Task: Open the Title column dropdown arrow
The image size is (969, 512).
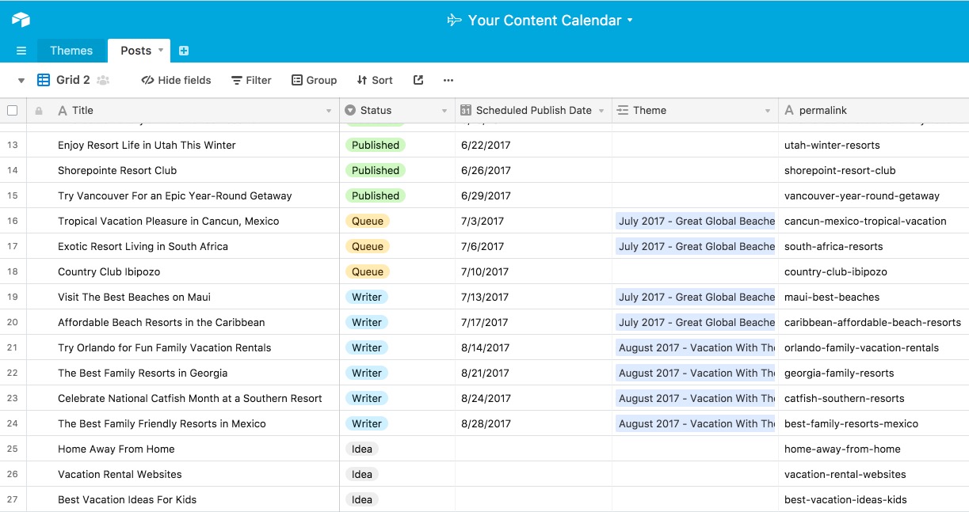Action: click(x=329, y=111)
